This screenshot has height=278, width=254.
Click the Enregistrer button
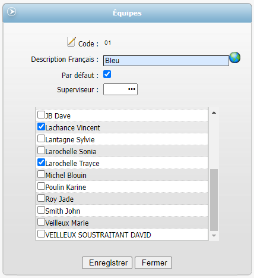click(x=107, y=263)
